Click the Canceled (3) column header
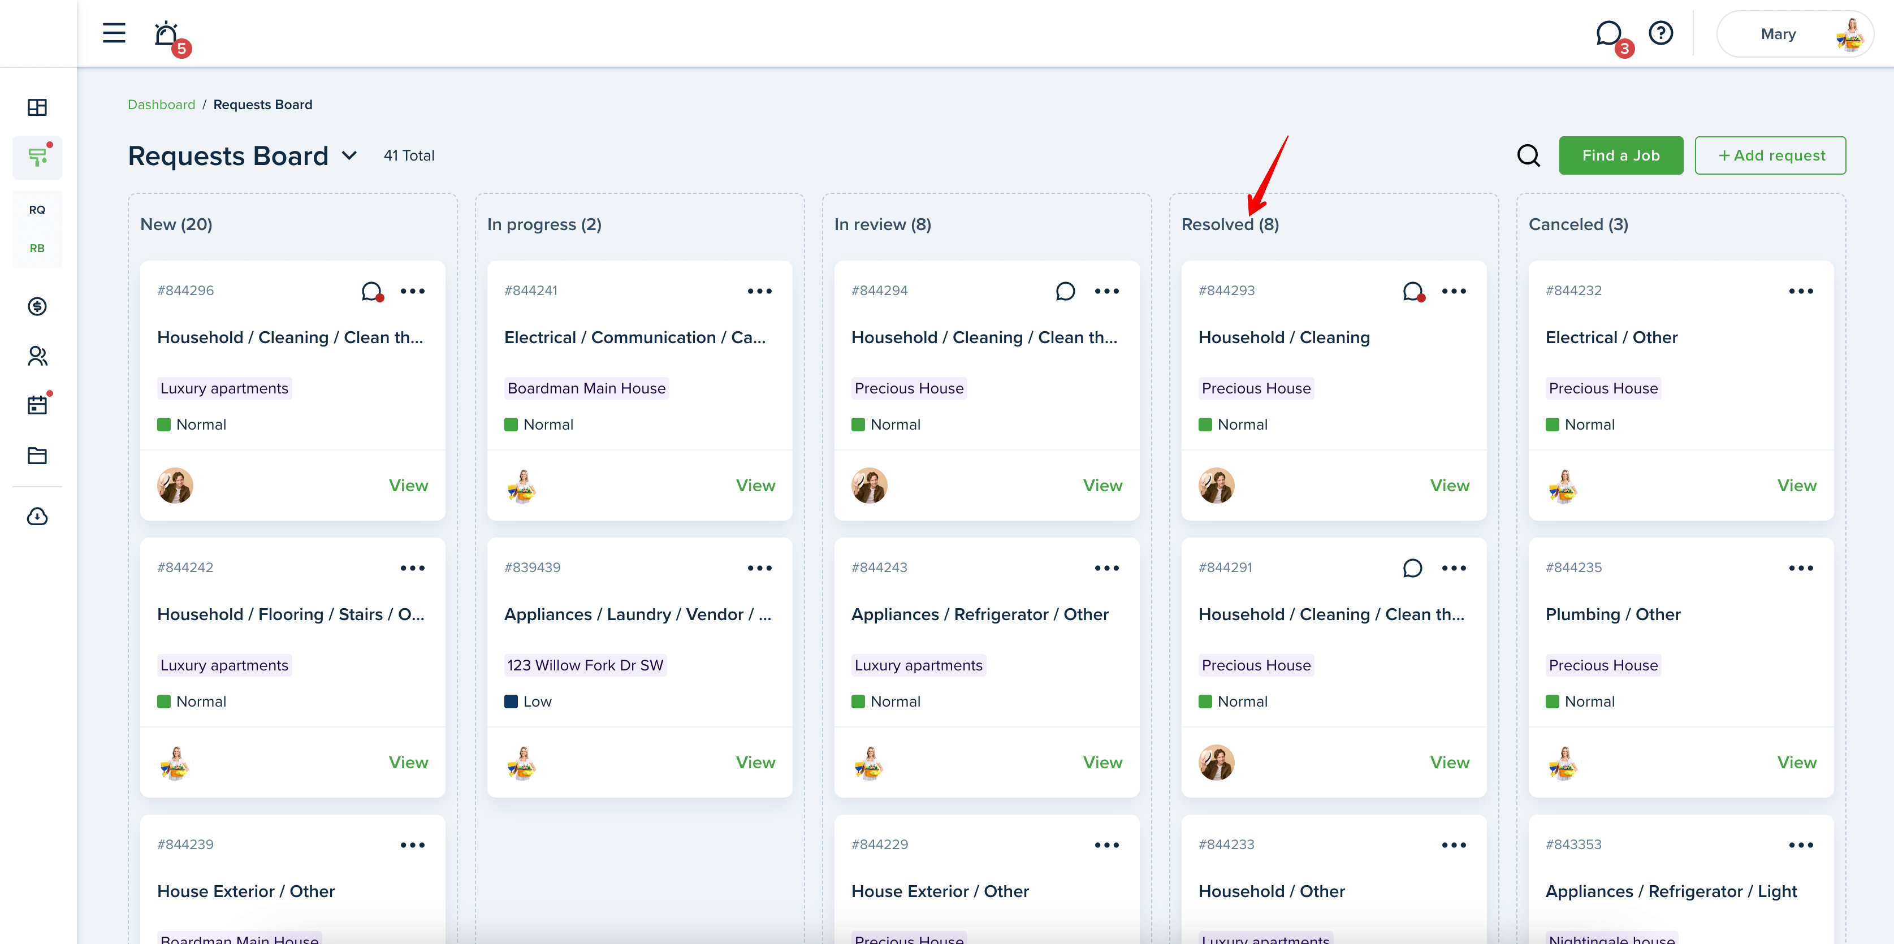Viewport: 1894px width, 944px height. tap(1578, 224)
